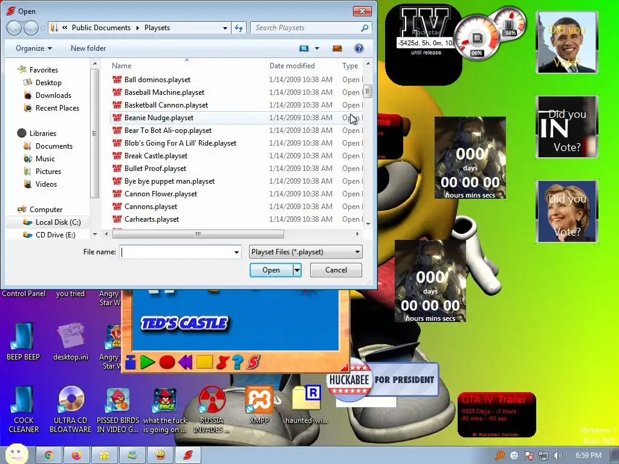
Task: Click the red music note icon in game toolbar
Action: (x=222, y=362)
